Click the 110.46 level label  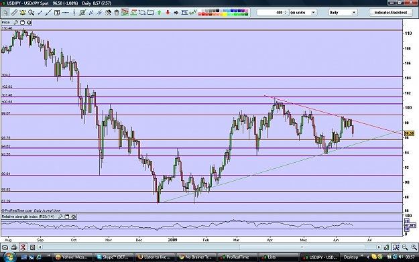pos(7,28)
